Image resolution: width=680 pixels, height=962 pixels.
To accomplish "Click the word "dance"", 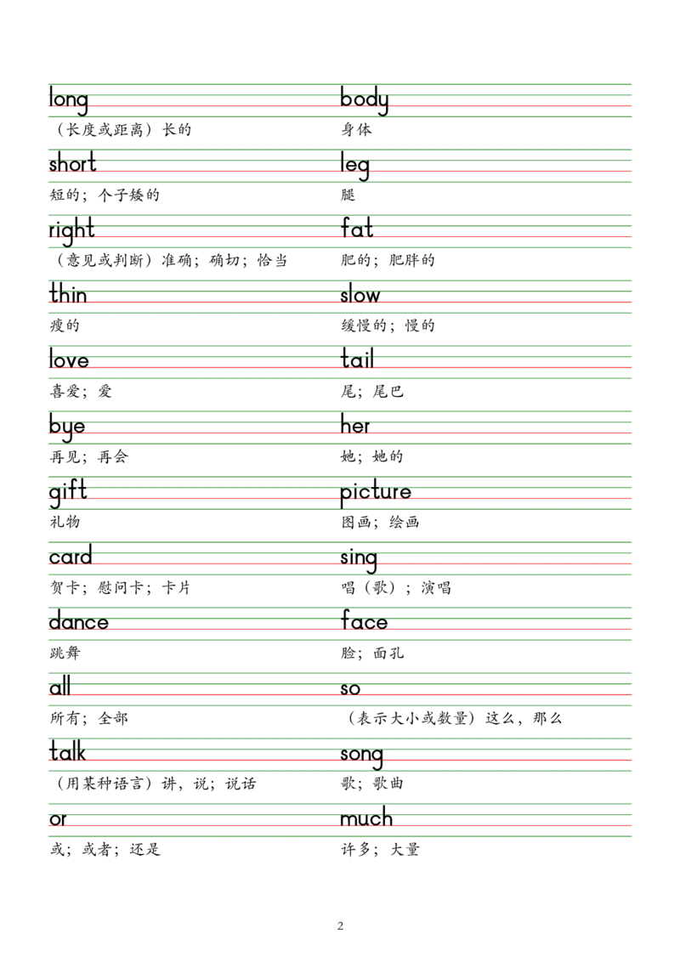I will pos(78,623).
